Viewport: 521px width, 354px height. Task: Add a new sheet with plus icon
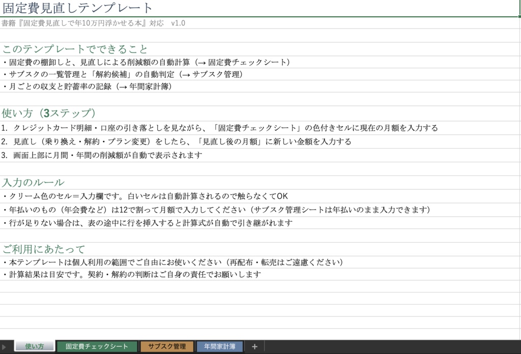[x=254, y=347]
